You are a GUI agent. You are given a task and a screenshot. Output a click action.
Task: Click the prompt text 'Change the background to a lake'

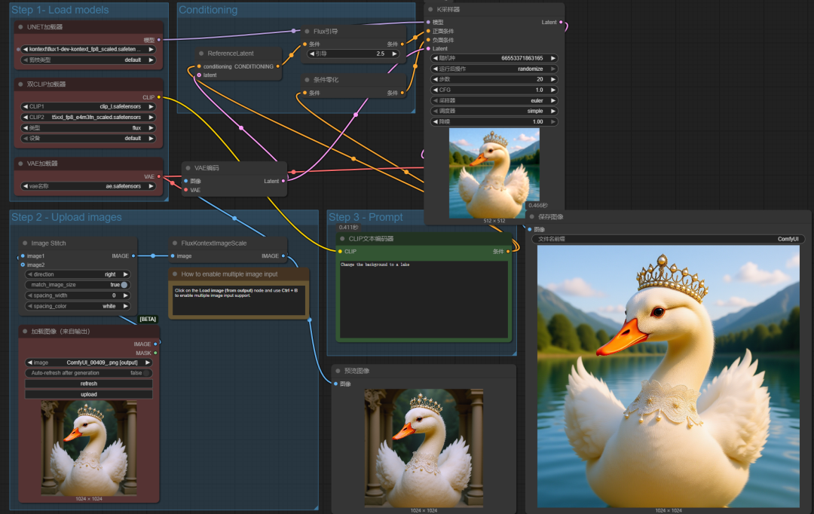375,265
